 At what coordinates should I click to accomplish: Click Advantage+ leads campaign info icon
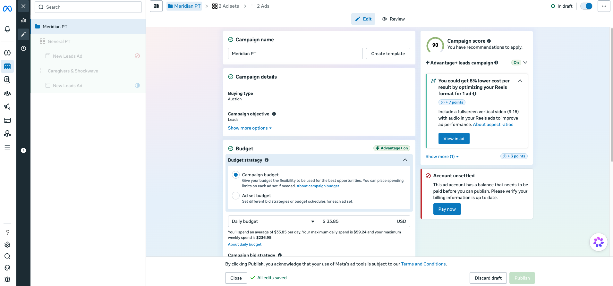pos(496,63)
